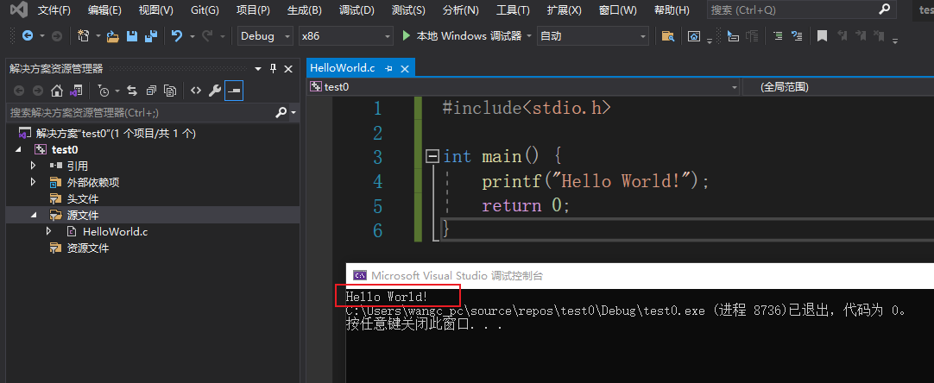
Task: Open the 生成(B) menu
Action: [305, 10]
